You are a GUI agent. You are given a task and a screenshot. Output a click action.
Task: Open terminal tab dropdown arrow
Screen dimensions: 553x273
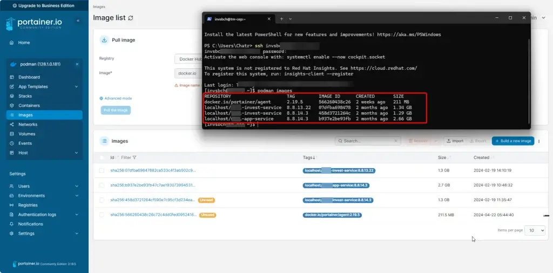point(290,19)
